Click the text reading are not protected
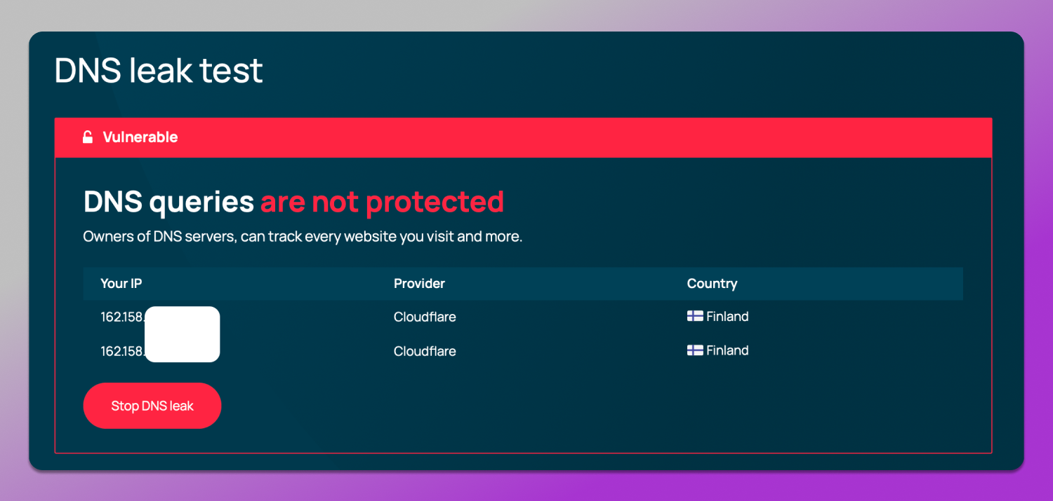This screenshot has height=501, width=1053. [382, 202]
